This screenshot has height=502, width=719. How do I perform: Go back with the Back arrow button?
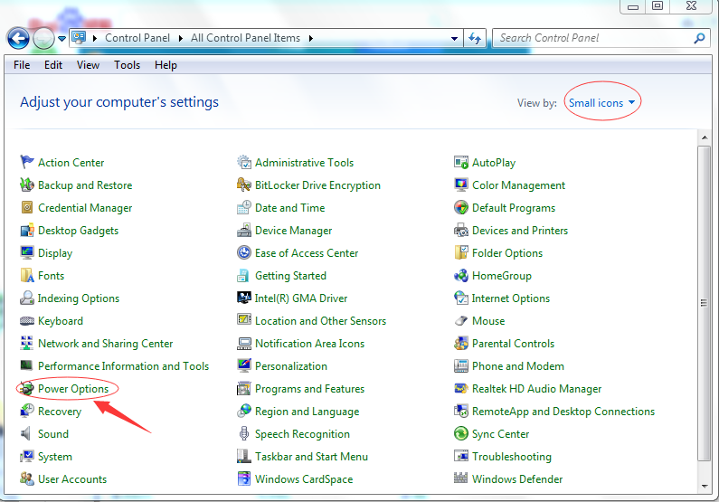tap(18, 39)
